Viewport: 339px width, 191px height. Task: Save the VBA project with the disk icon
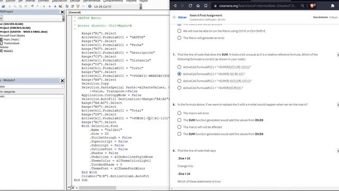pos(3,6)
